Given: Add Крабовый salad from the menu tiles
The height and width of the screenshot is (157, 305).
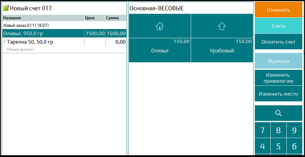Looking at the screenshot, I should coord(222,50).
